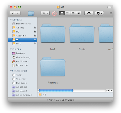Select the M4 volume in sidebar

point(22,39)
